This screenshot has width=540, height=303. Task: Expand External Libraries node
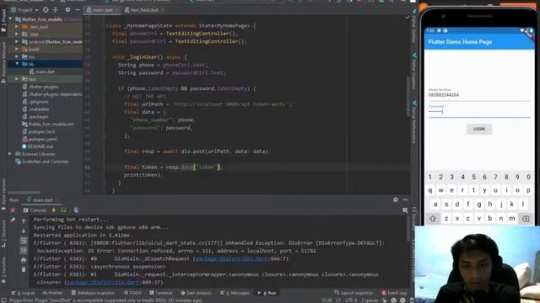[x=10, y=154]
